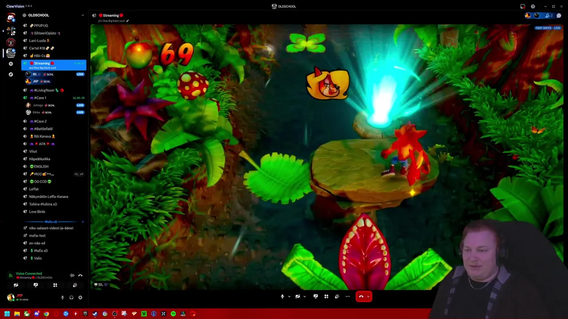This screenshot has width=568, height=319.
Task: Open microphone options arrow in stream bar
Action: pos(289,296)
